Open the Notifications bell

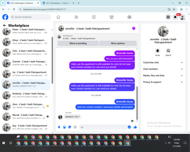coord(175,17)
